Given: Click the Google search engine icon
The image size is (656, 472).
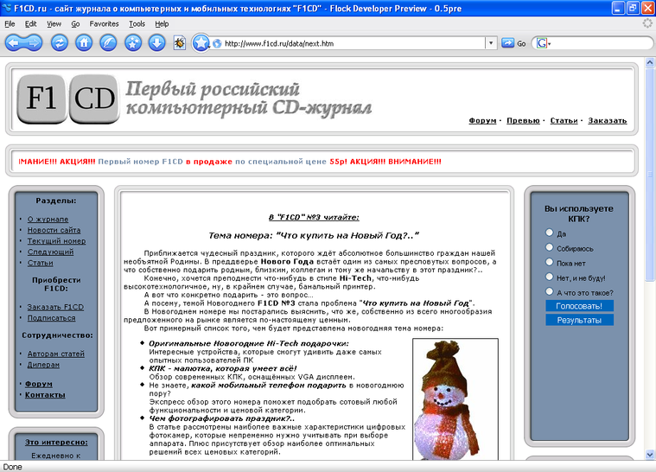Looking at the screenshot, I should coord(541,43).
